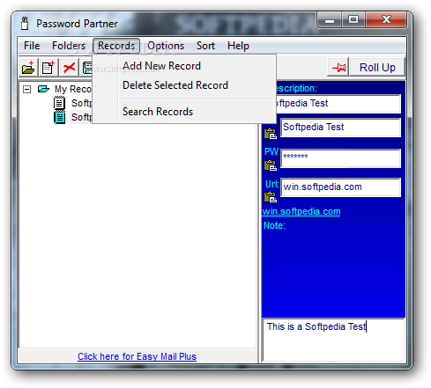Click the Easy Mail Plus link
431x388 pixels.
[137, 356]
